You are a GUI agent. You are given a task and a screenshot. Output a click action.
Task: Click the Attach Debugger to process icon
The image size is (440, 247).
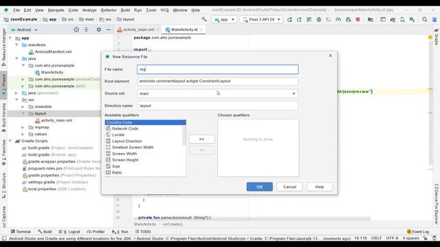click(x=349, y=19)
